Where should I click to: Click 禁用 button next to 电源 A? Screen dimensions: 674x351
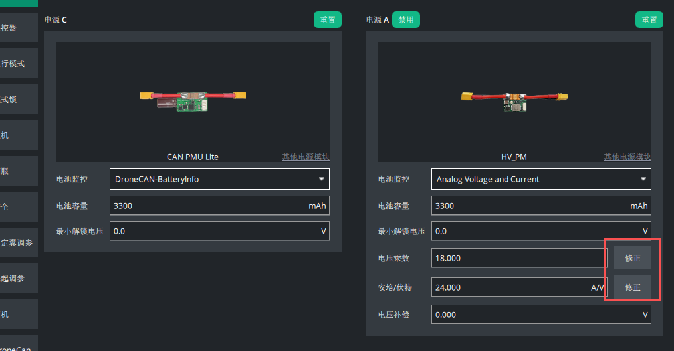[x=405, y=20]
